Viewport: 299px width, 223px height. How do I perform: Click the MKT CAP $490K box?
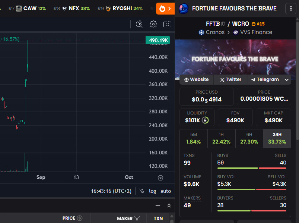(x=273, y=117)
